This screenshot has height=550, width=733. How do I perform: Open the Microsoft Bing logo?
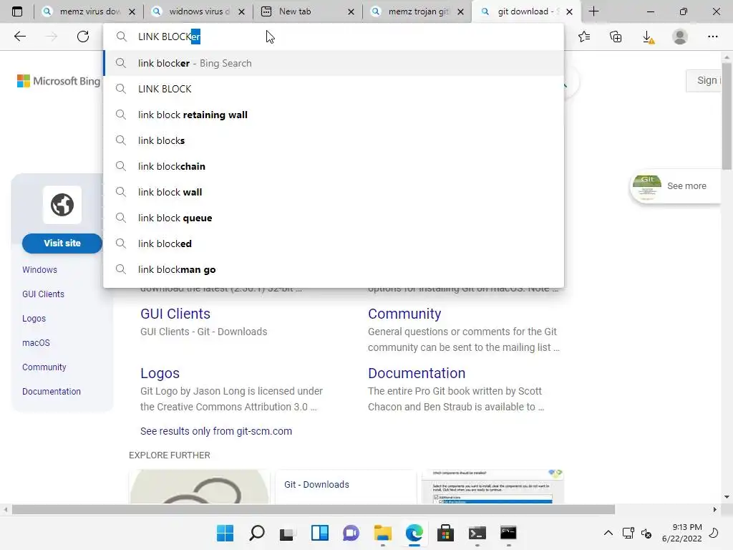(59, 81)
